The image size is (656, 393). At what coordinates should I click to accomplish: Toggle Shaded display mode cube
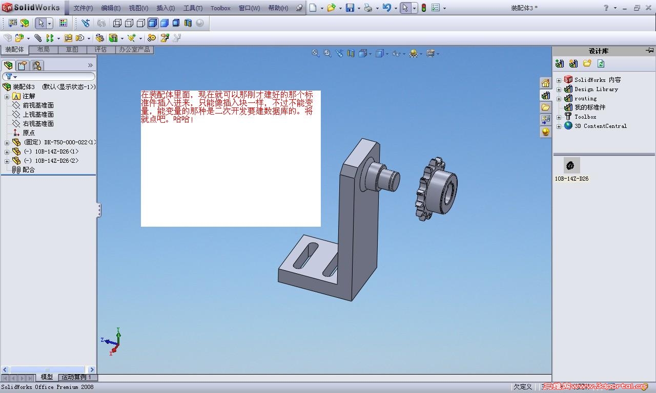pyautogui.click(x=165, y=23)
